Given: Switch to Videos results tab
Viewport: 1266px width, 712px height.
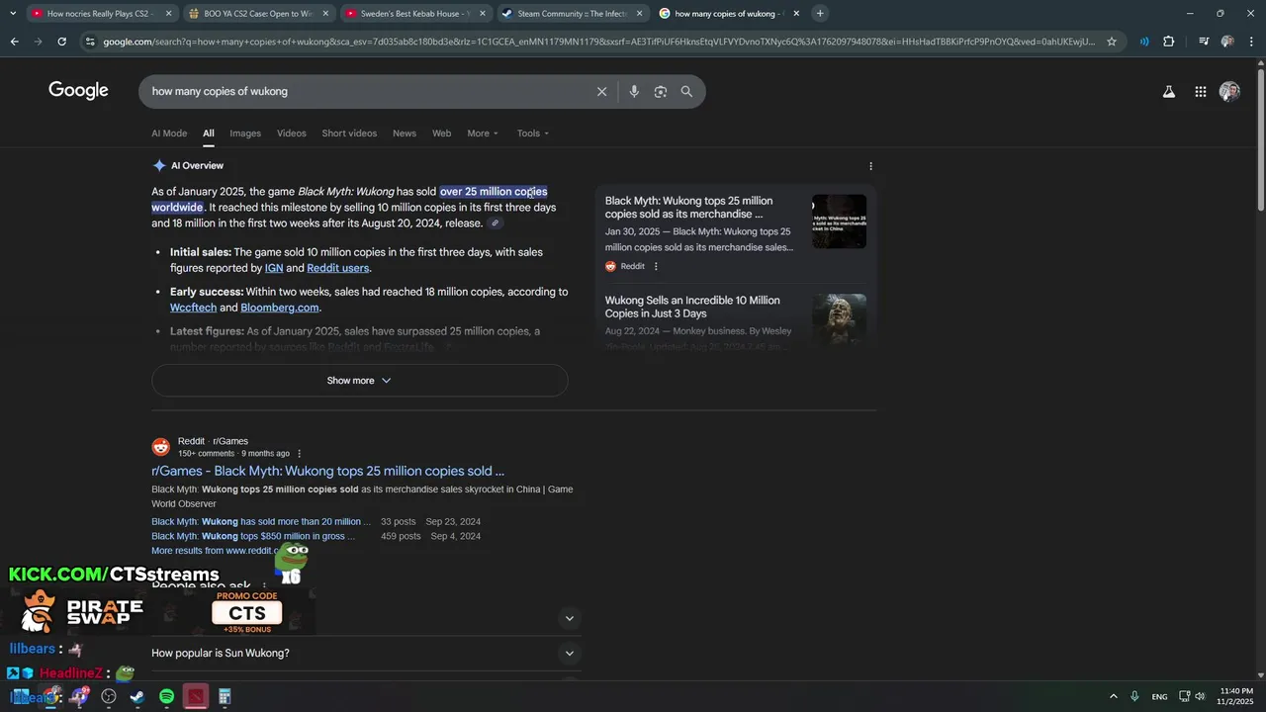Looking at the screenshot, I should [x=292, y=133].
